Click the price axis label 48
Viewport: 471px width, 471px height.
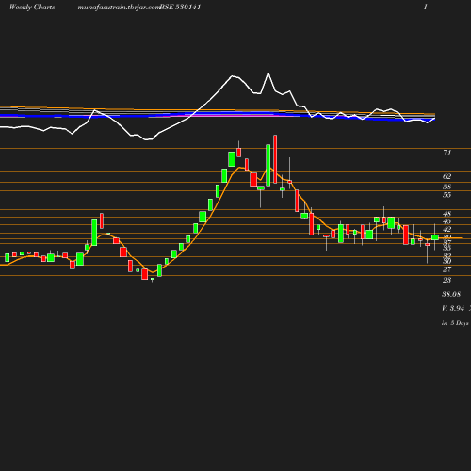447,214
